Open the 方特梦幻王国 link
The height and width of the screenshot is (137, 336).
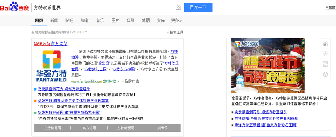[x=95, y=69]
